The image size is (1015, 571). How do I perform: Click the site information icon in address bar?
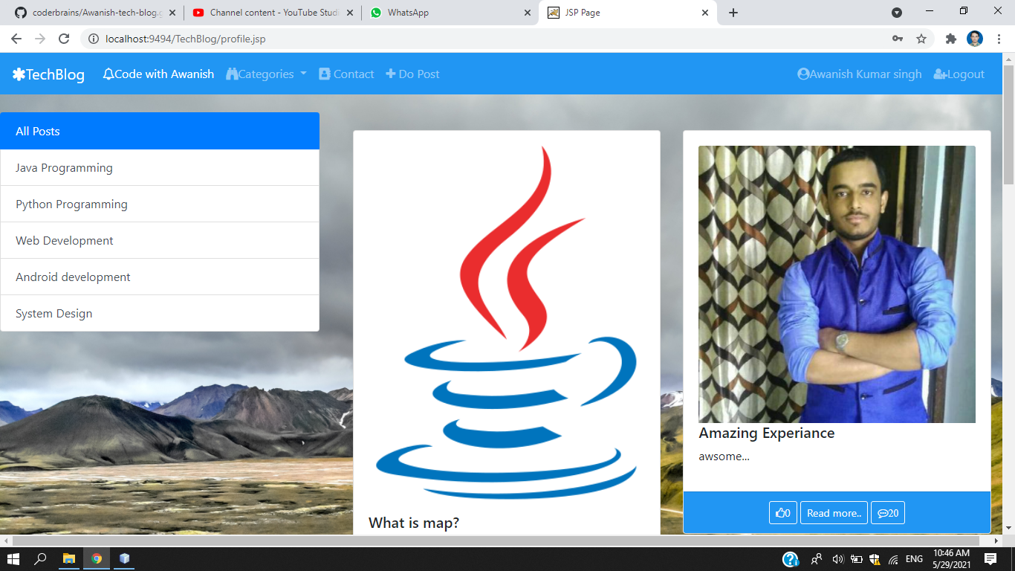(x=94, y=39)
